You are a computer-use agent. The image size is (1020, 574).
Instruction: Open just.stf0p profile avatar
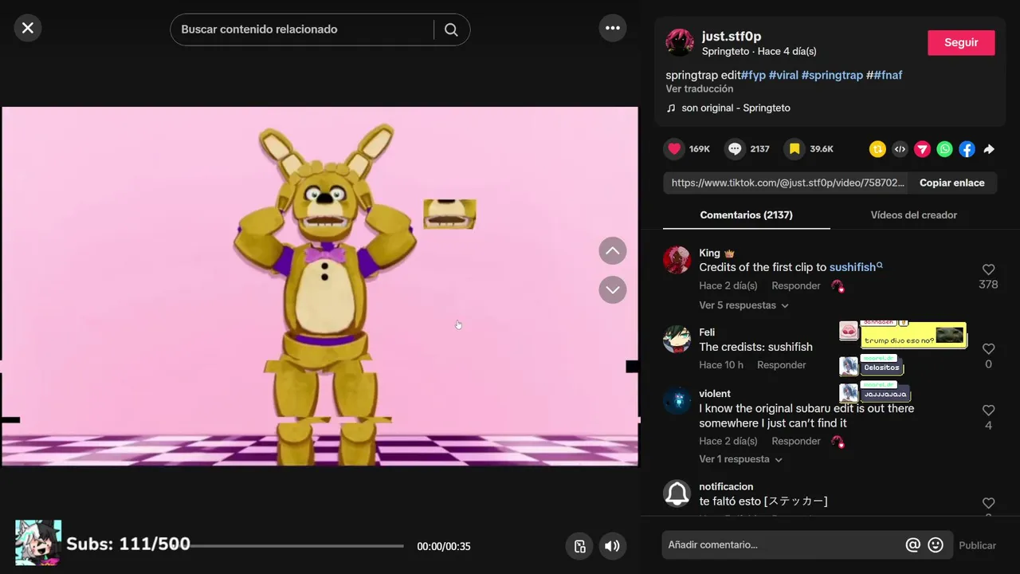(x=680, y=42)
